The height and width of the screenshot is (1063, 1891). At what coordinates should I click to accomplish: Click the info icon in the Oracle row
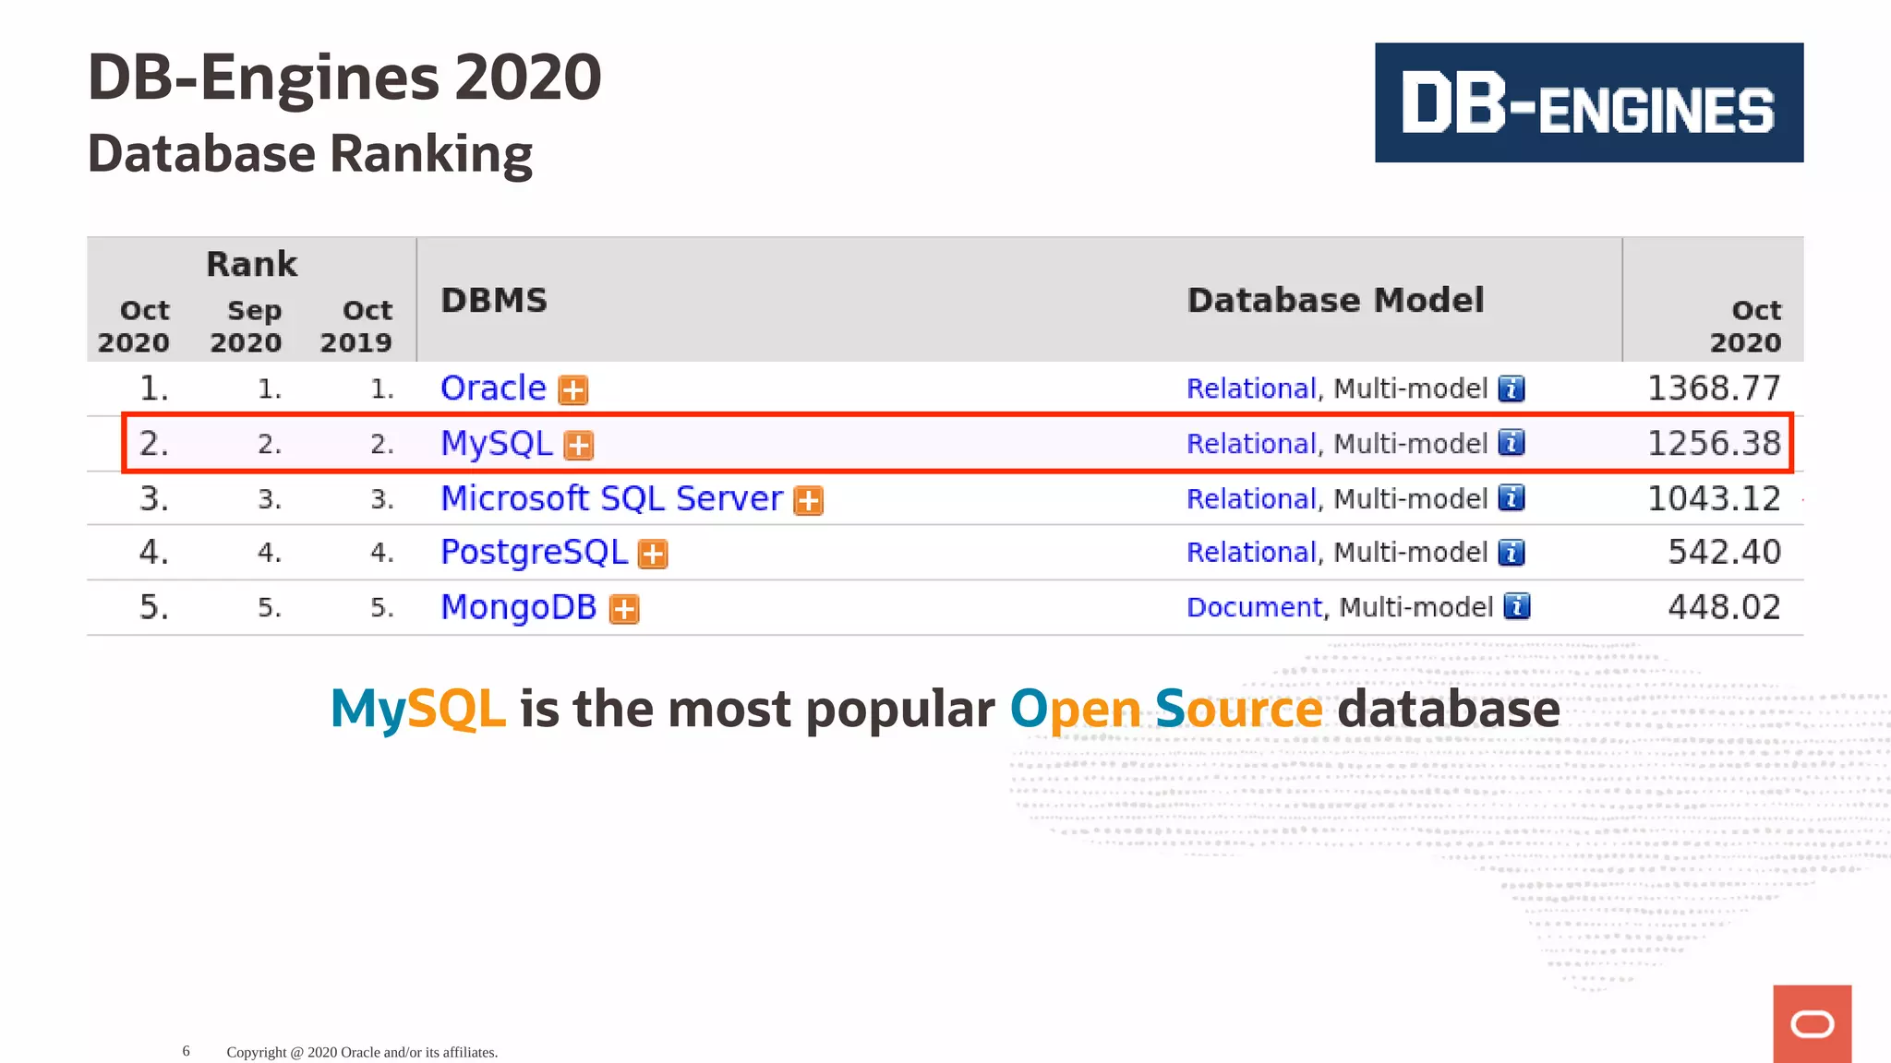pos(1512,388)
